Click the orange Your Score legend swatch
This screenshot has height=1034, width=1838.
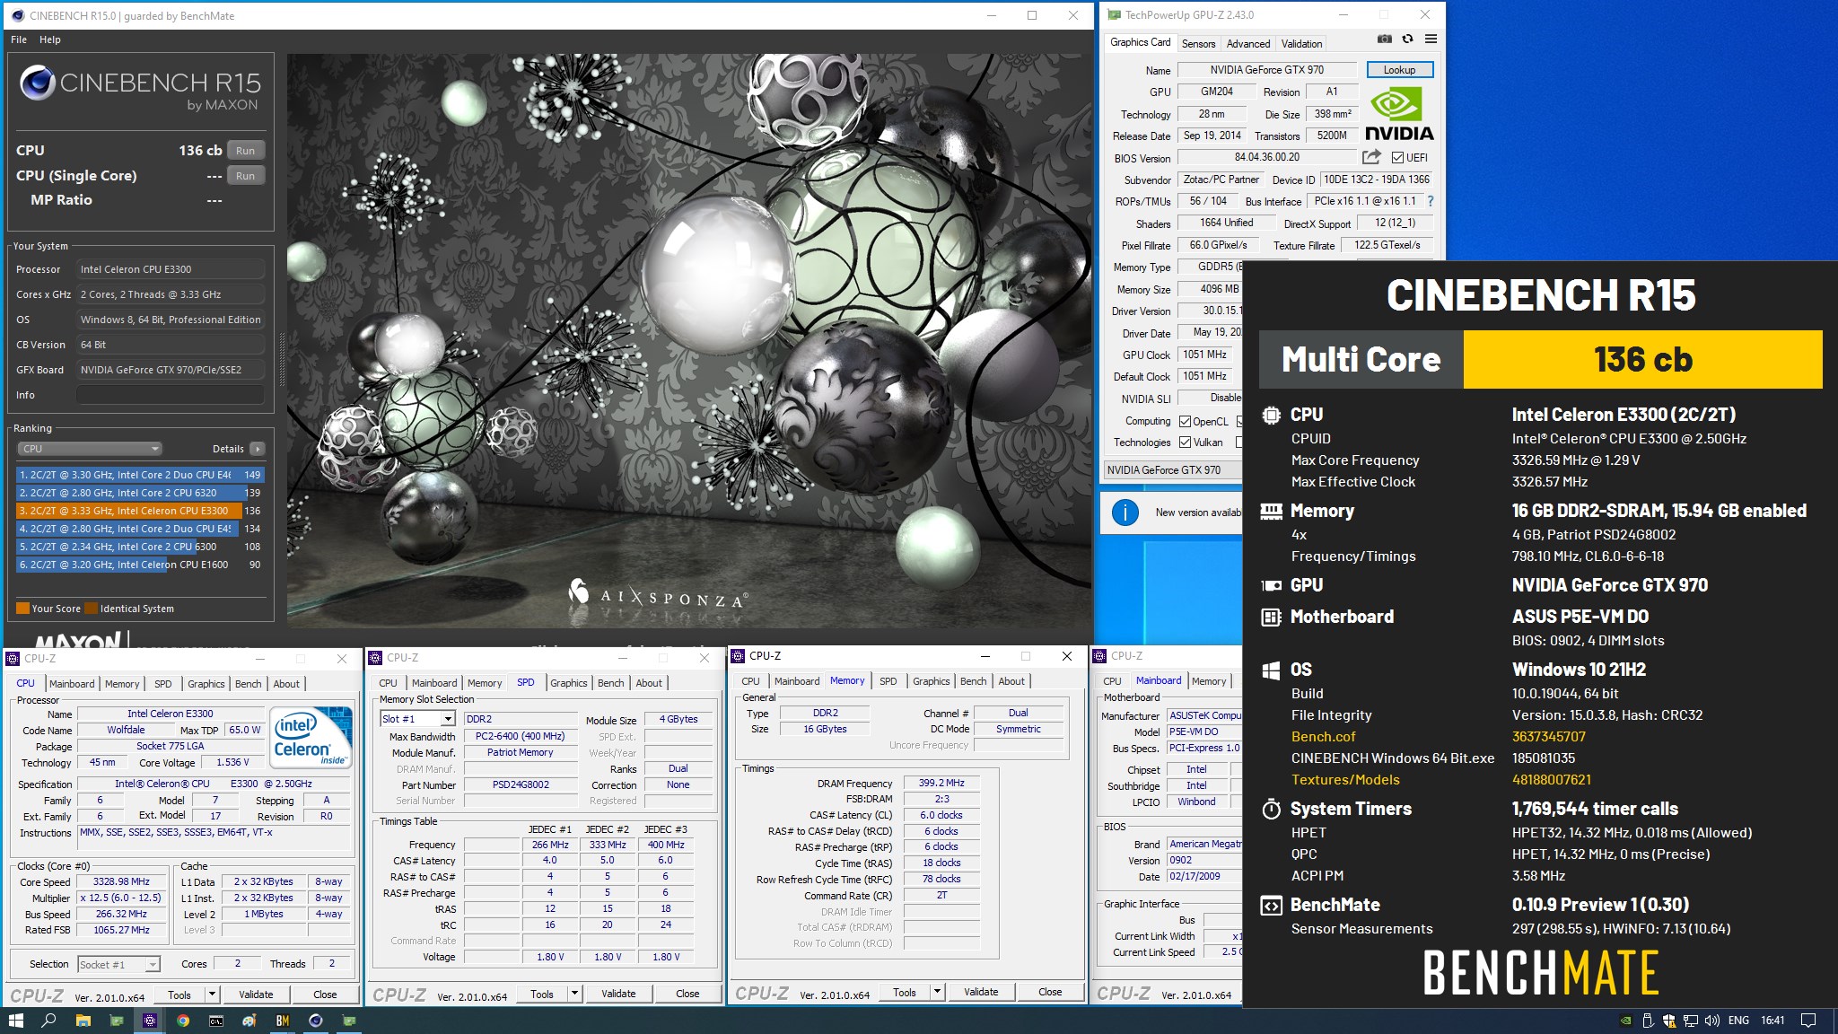pyautogui.click(x=22, y=609)
